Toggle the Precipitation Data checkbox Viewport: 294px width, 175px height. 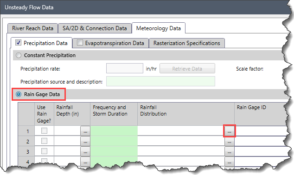pos(18,43)
